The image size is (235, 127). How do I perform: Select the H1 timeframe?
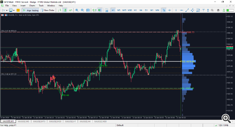tap(135, 10)
